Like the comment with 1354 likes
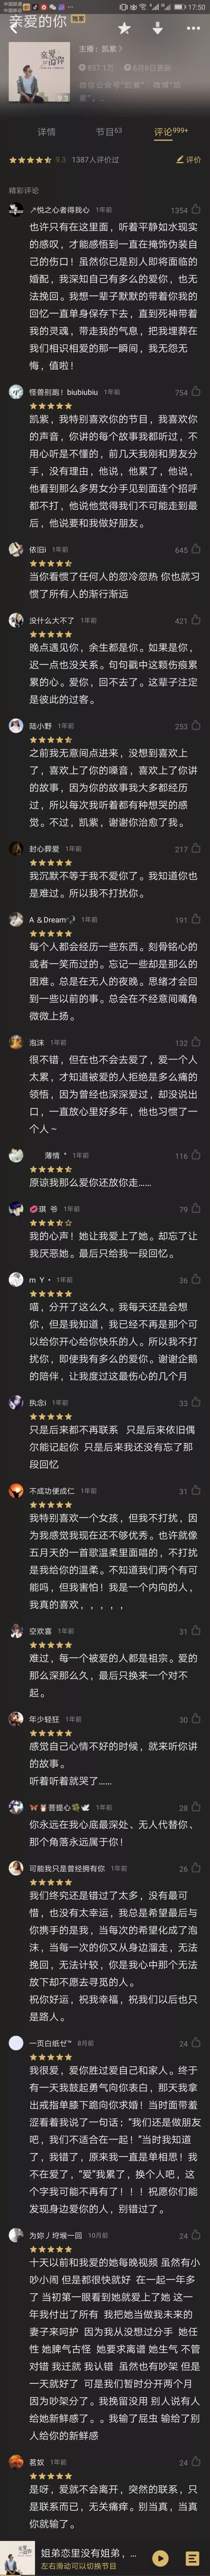Viewport: 210px width, 2576px height. (x=196, y=210)
